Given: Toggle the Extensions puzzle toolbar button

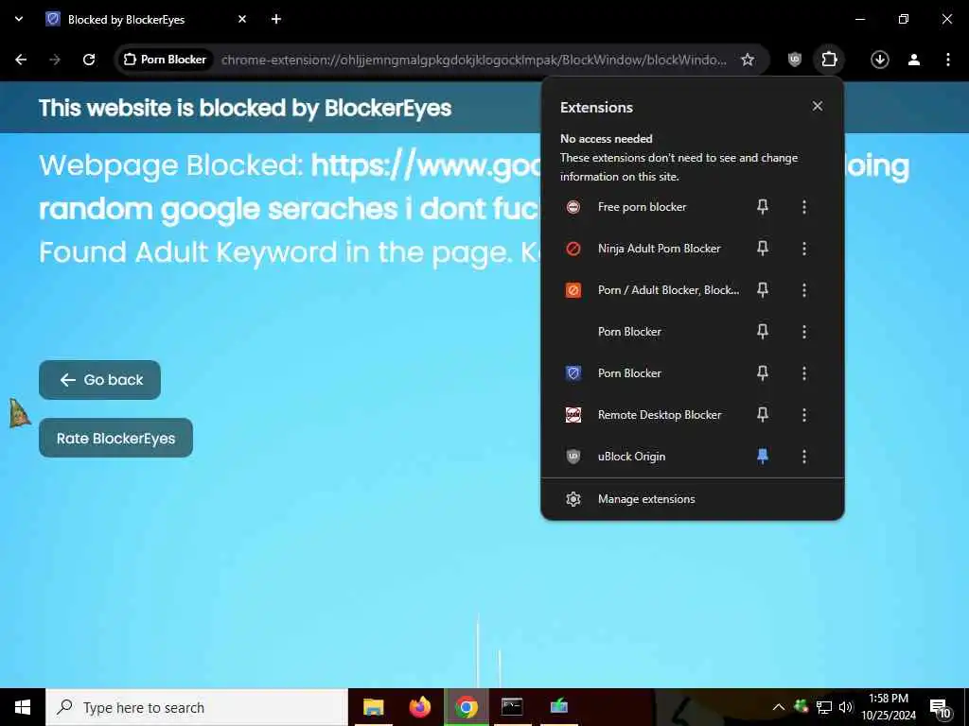Looking at the screenshot, I should [829, 60].
